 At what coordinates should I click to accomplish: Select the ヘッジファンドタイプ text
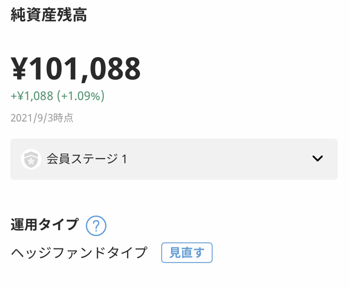(x=79, y=253)
